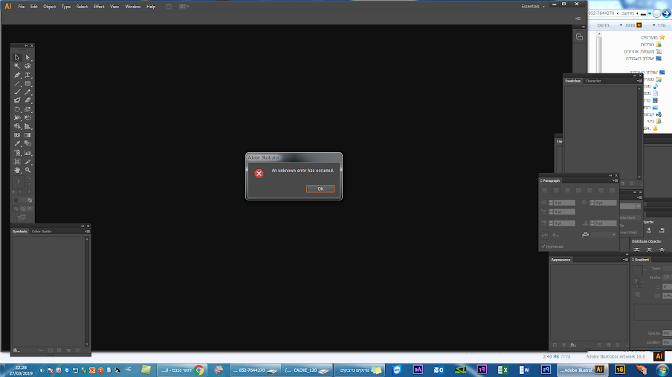
Task: Switch to the Swatches tab
Action: 572,81
